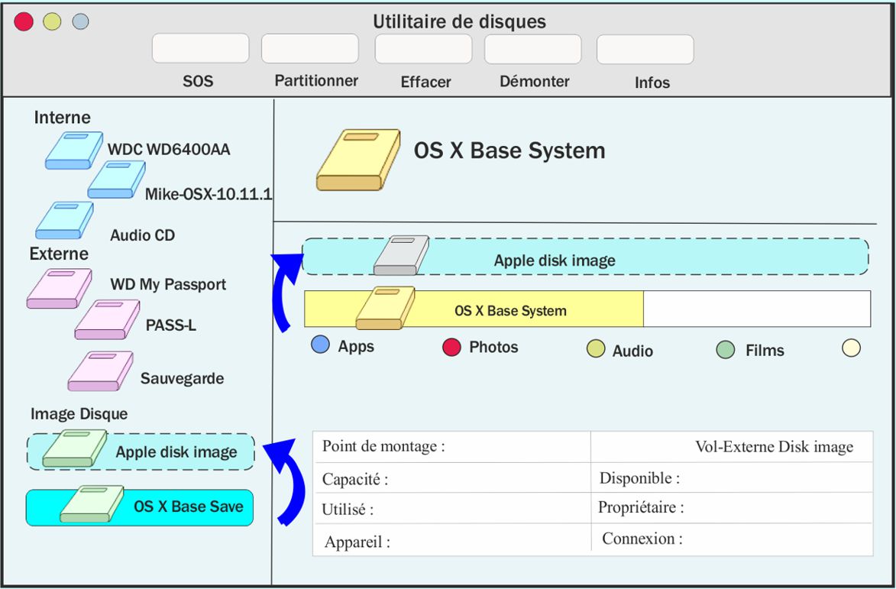The width and height of the screenshot is (896, 589).
Task: Click the Propriétaire field
Action: point(732,507)
